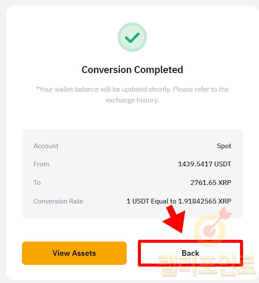Select the 2761.65 XRP amount

pyautogui.click(x=210, y=183)
